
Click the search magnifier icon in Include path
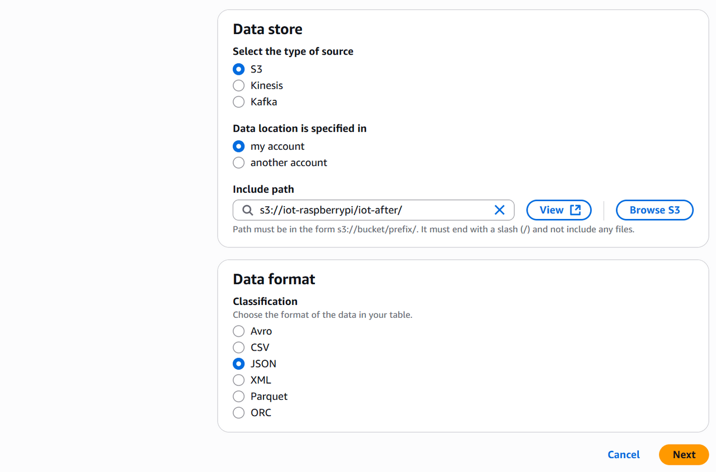(248, 210)
